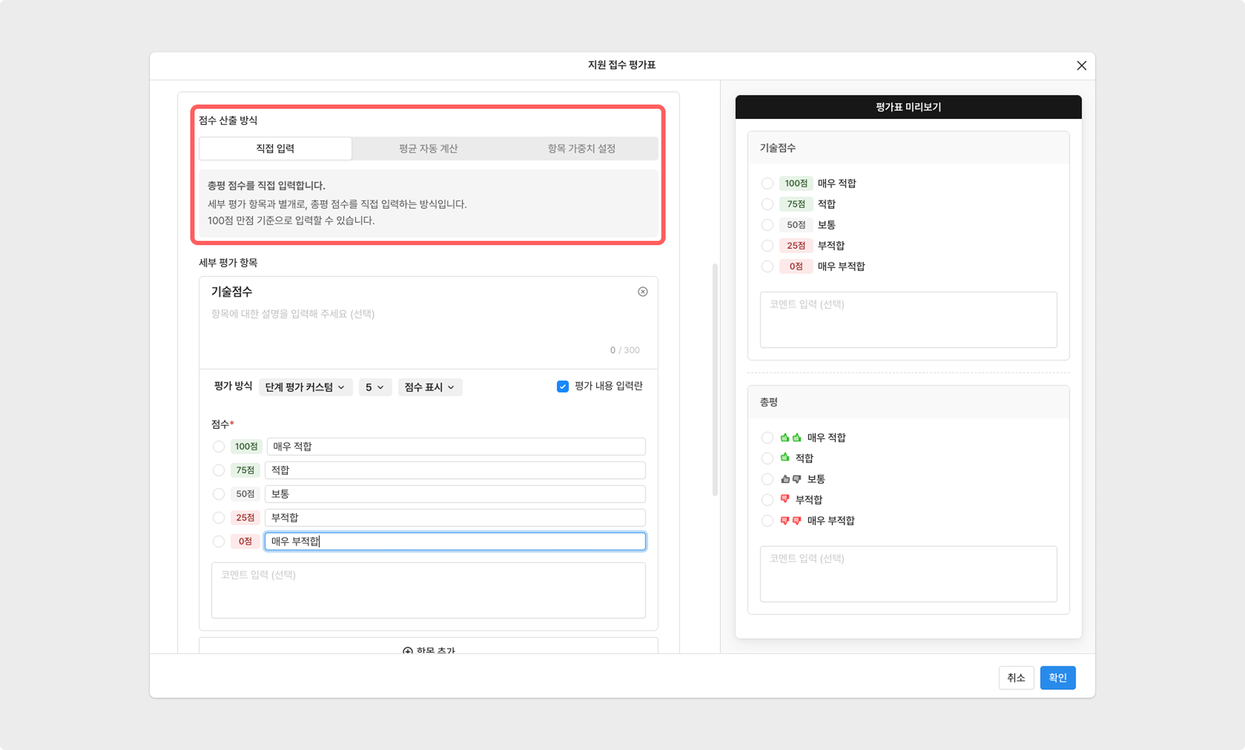Uncheck the 평가 내용 입력란 checkbox

(562, 386)
